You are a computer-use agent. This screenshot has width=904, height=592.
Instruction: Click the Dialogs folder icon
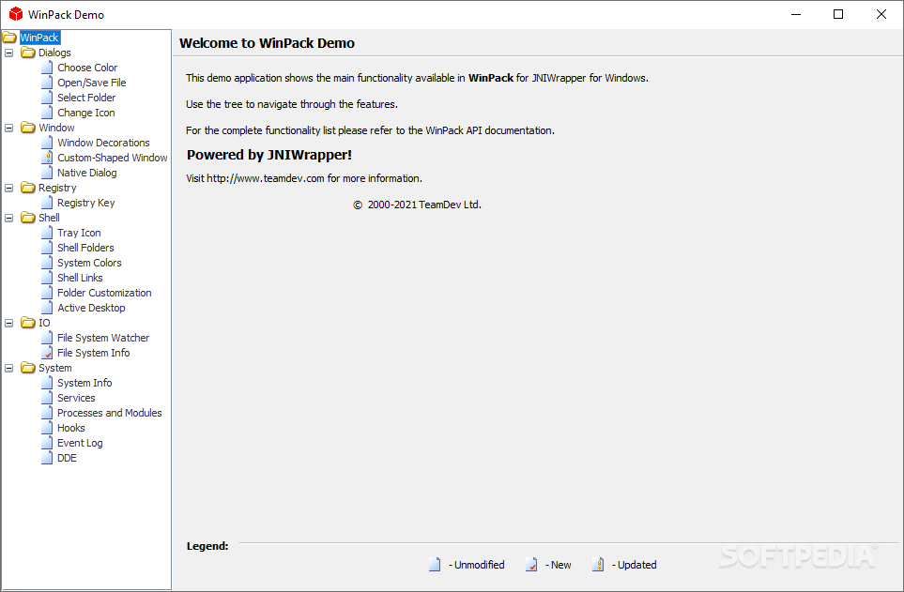pyautogui.click(x=27, y=53)
